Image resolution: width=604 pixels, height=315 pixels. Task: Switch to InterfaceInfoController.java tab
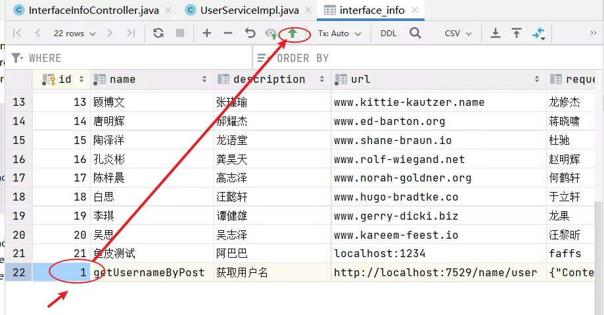(93, 11)
